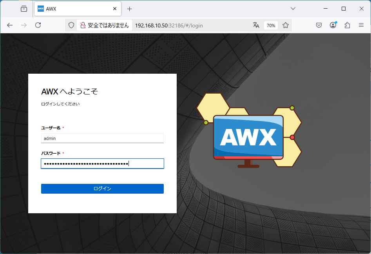Screen dimensions: 371x254
Task: Click the Firefox back arrow
Action: pos(10,25)
